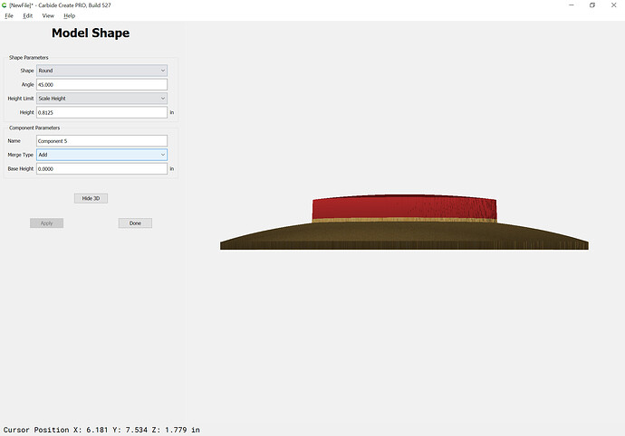Open the File menu
This screenshot has width=625, height=436.
[9, 15]
